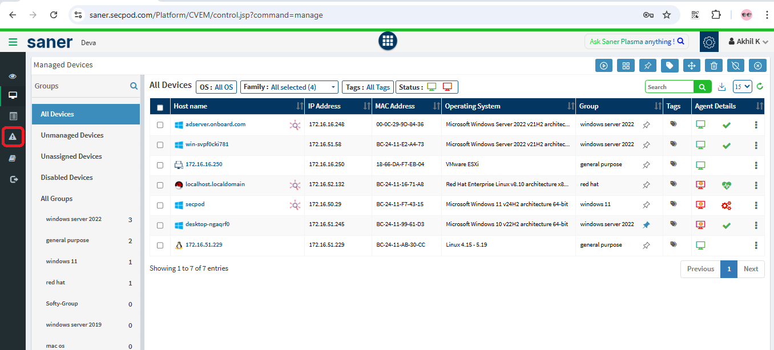Click the eye visibility icon in left sidebar
The height and width of the screenshot is (350, 774).
click(x=13, y=77)
